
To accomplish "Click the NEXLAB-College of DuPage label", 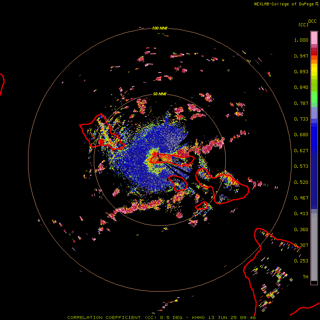I will click(x=284, y=4).
